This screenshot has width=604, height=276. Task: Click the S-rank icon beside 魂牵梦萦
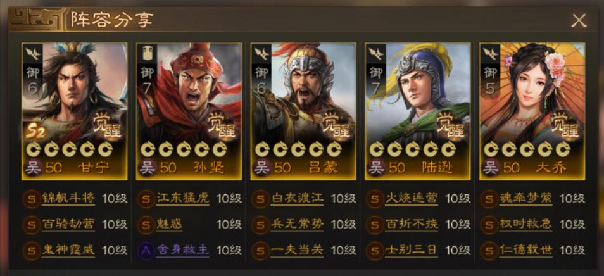[x=489, y=199]
